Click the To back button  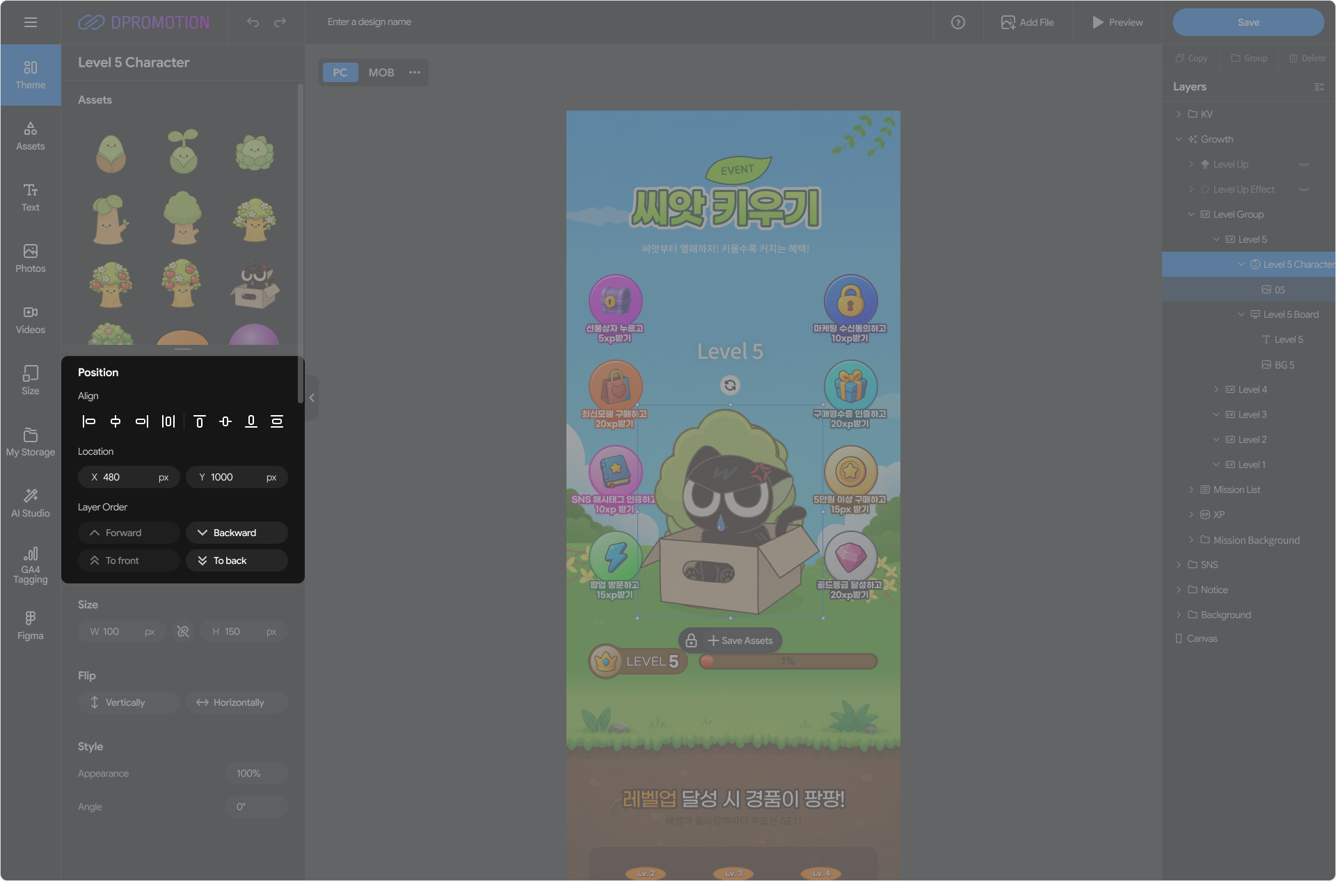click(237, 560)
